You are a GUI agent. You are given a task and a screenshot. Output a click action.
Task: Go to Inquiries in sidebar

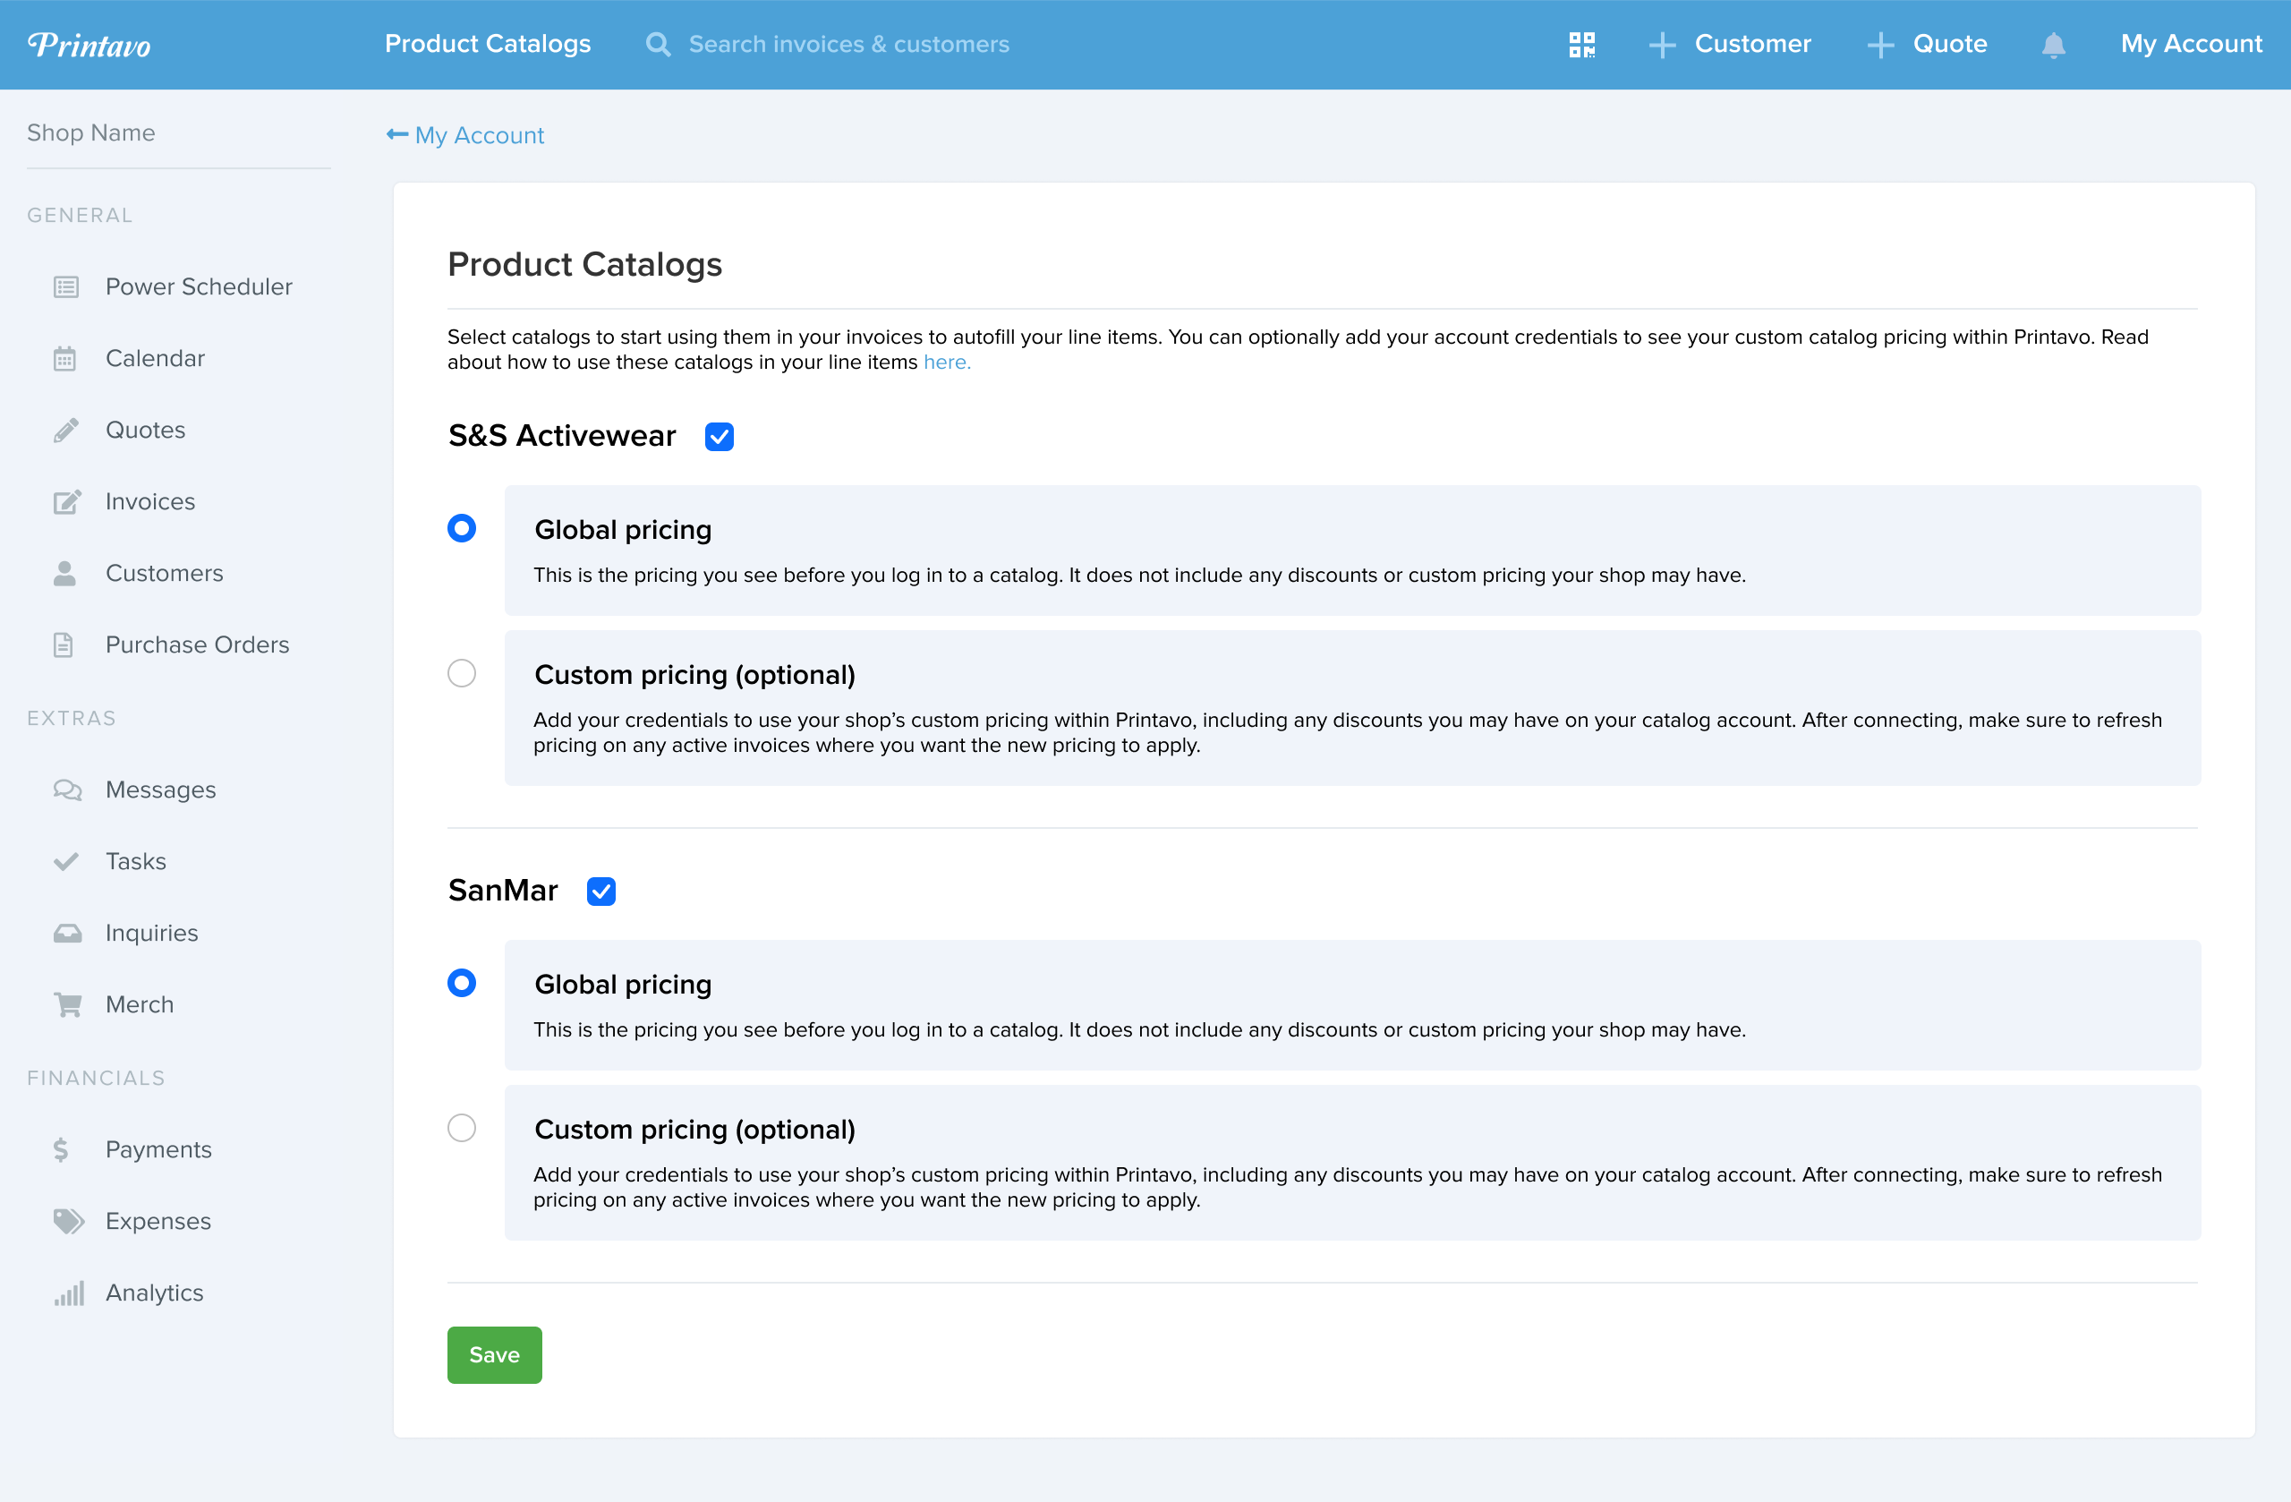(x=152, y=933)
